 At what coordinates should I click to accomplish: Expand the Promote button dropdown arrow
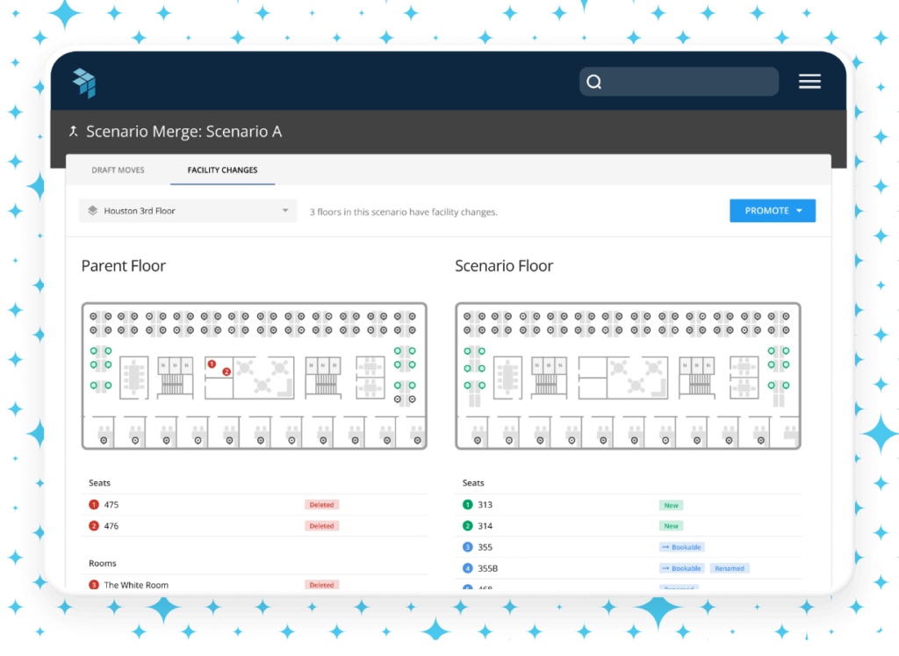pyautogui.click(x=800, y=211)
